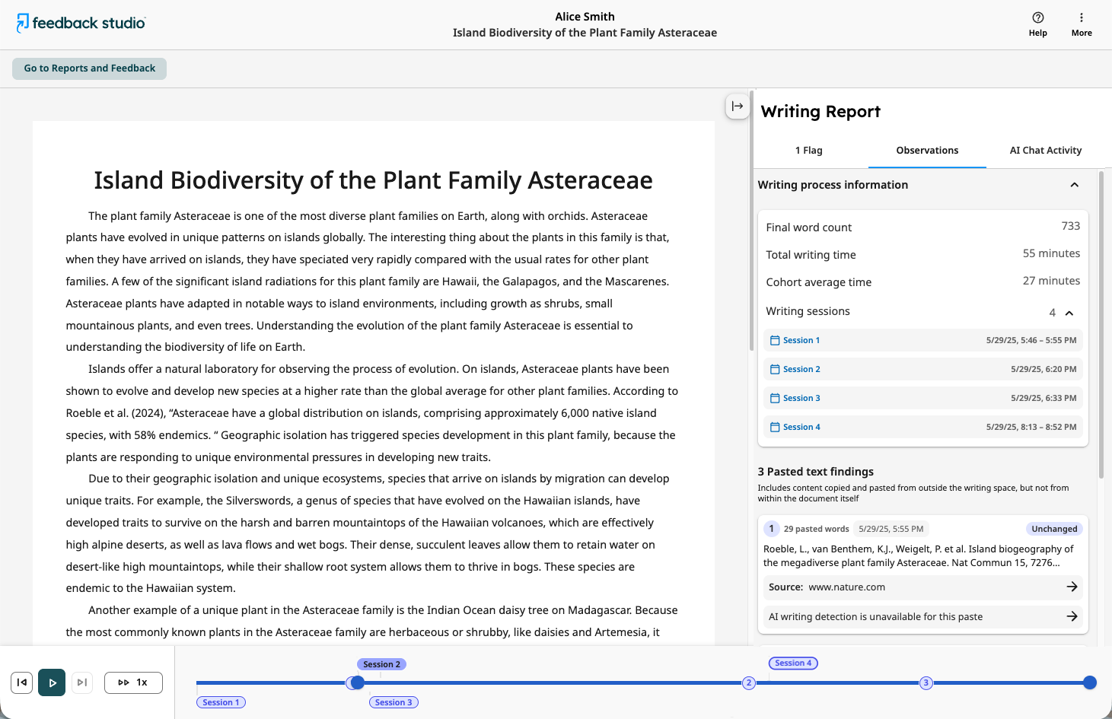Collapse Writing process information section
The image size is (1112, 719).
coord(1074,185)
